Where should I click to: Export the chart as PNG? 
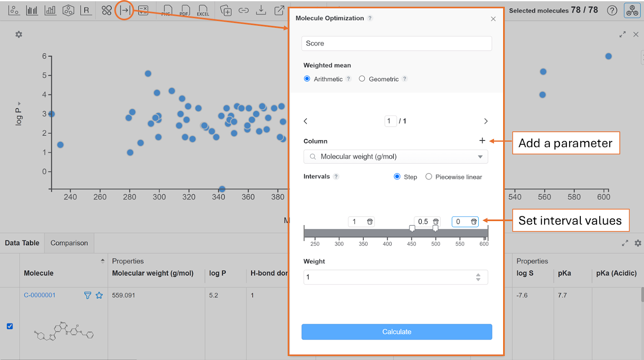pyautogui.click(x=166, y=10)
